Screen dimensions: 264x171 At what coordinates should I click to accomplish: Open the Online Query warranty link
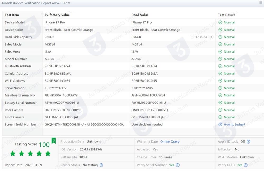(x=170, y=141)
